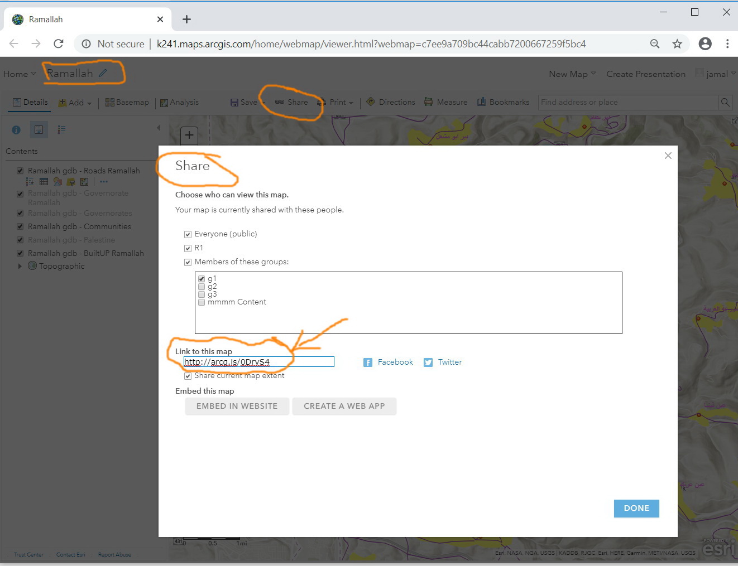Open the Chrome three-dot menu

click(727, 43)
